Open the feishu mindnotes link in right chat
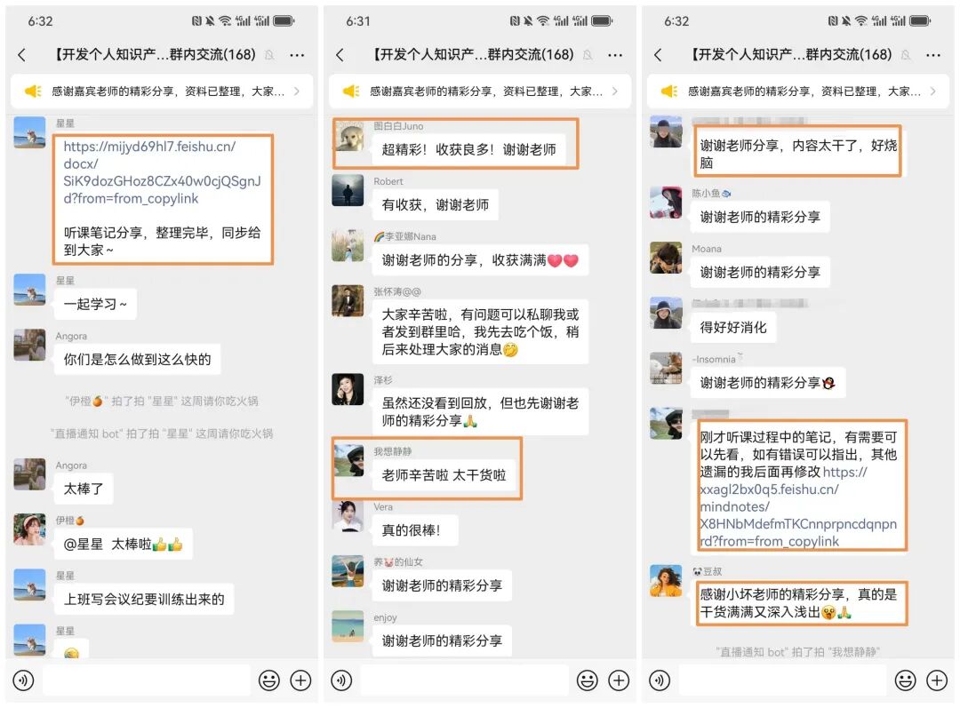 point(797,506)
